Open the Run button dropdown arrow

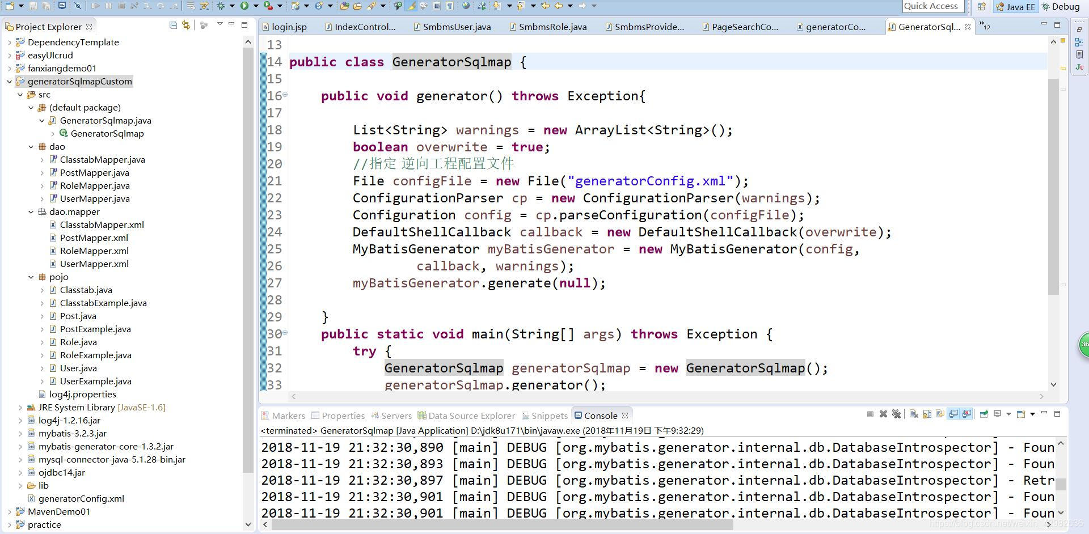pos(256,6)
